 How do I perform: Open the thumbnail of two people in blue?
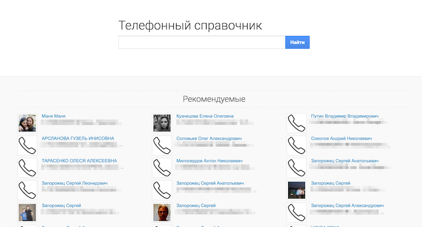[27, 212]
